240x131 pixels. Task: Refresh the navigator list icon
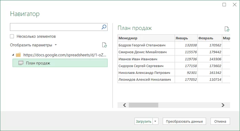[104, 45]
